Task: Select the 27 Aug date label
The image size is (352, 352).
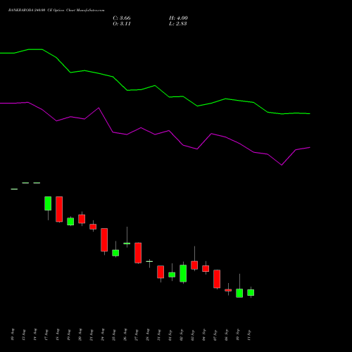Action: [137, 335]
